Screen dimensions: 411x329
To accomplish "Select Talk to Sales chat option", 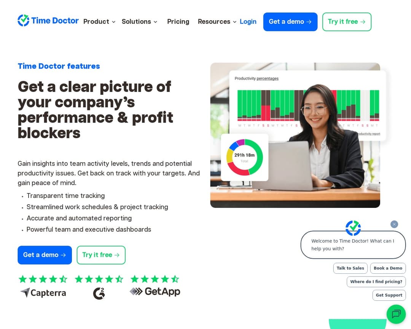I will click(350, 268).
